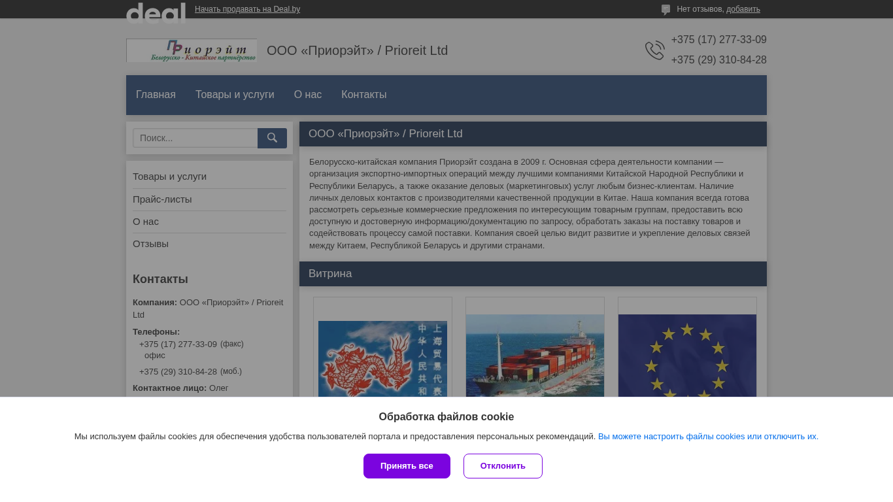Select Товары и услуги in sidebar menu
This screenshot has height=502, width=893.
(169, 176)
